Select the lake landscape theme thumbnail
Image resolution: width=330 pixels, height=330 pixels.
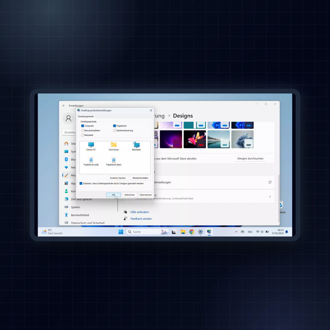pyautogui.click(x=219, y=139)
